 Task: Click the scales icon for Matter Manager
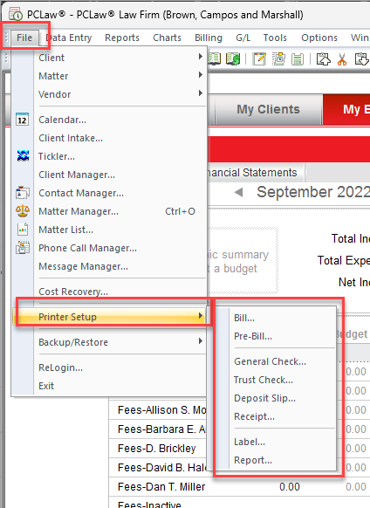pos(23,211)
